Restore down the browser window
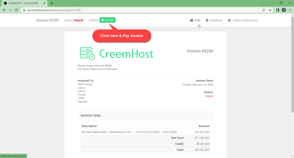This screenshot has width=294, height=158. tap(281, 3)
